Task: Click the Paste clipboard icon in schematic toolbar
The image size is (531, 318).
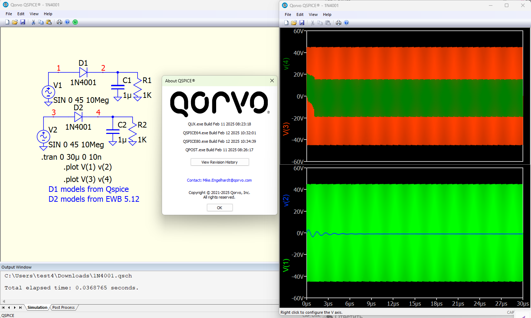Action: click(x=49, y=22)
